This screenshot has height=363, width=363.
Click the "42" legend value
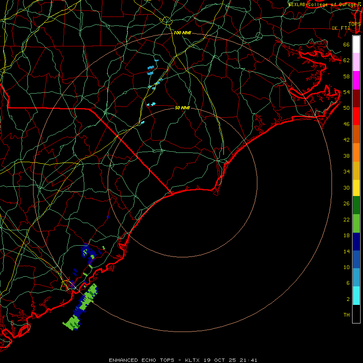click(346, 140)
